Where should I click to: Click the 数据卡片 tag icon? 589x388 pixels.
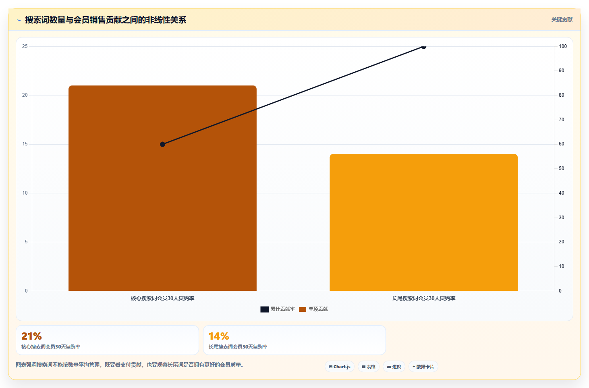tap(414, 367)
